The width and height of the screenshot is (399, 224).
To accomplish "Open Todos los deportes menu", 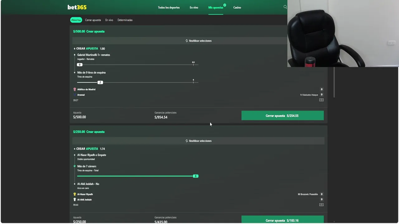I will pyautogui.click(x=169, y=7).
